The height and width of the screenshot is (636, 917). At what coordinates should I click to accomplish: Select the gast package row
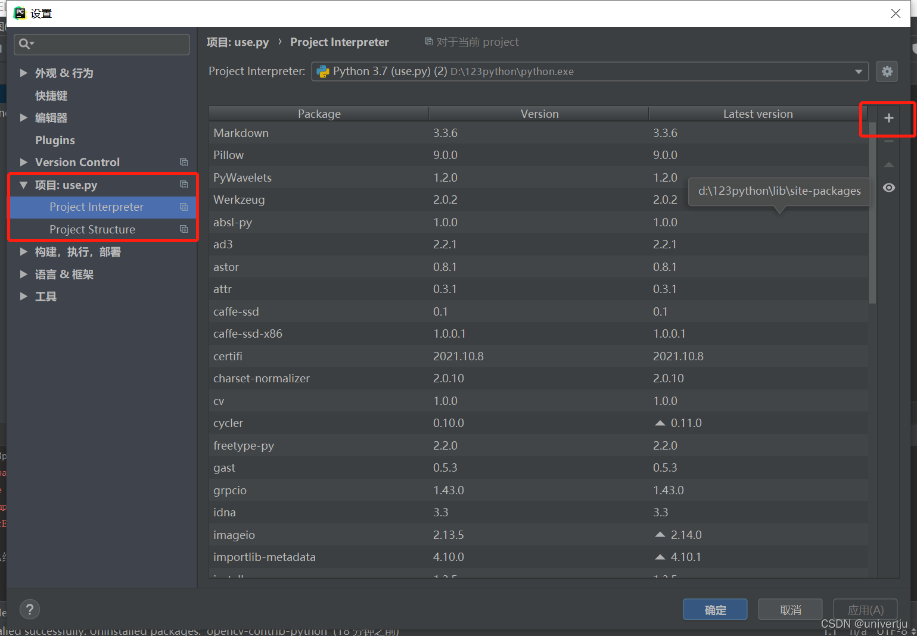point(539,467)
